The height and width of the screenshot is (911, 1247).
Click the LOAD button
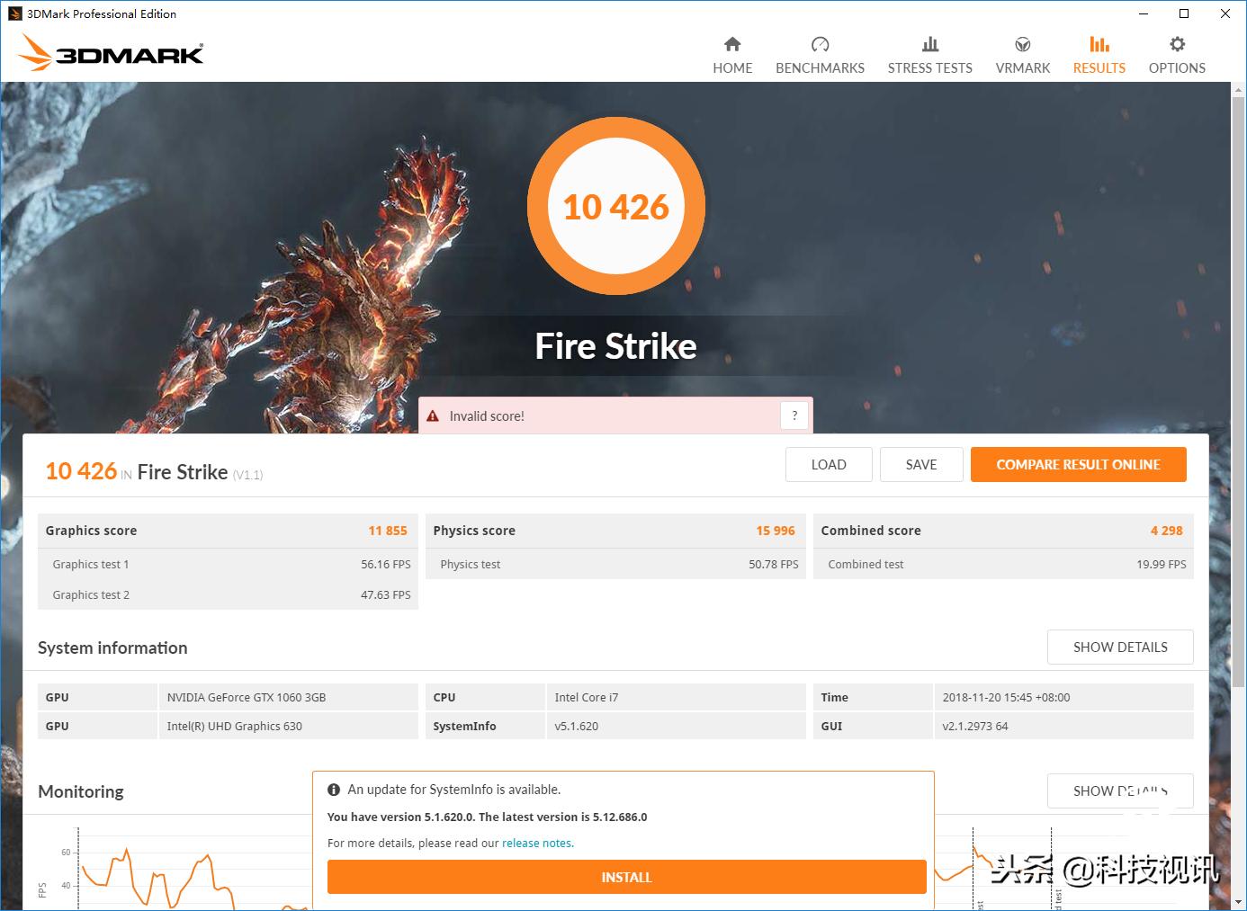click(x=829, y=465)
